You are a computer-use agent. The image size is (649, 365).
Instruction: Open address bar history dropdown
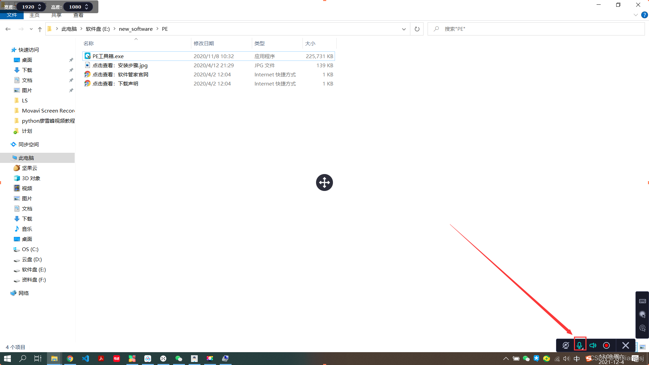click(x=404, y=29)
